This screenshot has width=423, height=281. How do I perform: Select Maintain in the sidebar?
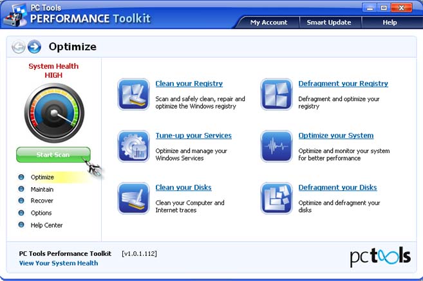(42, 190)
